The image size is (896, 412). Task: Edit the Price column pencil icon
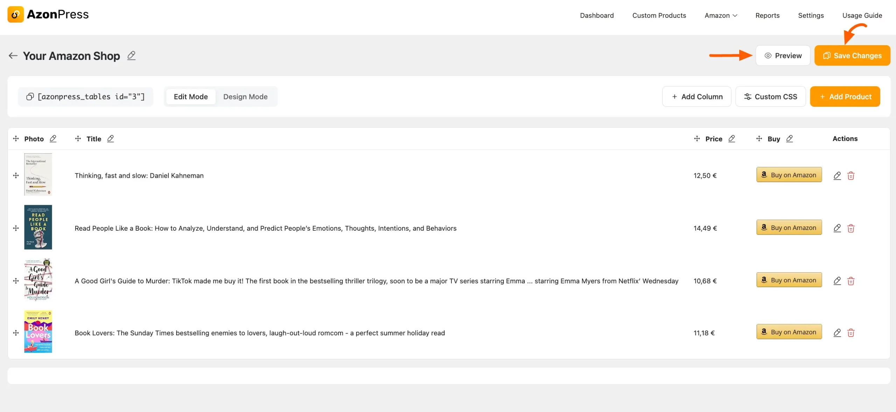click(x=732, y=139)
